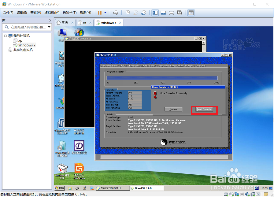
Task: Toggle the thumbnail bar view icon
Action: pos(163,13)
